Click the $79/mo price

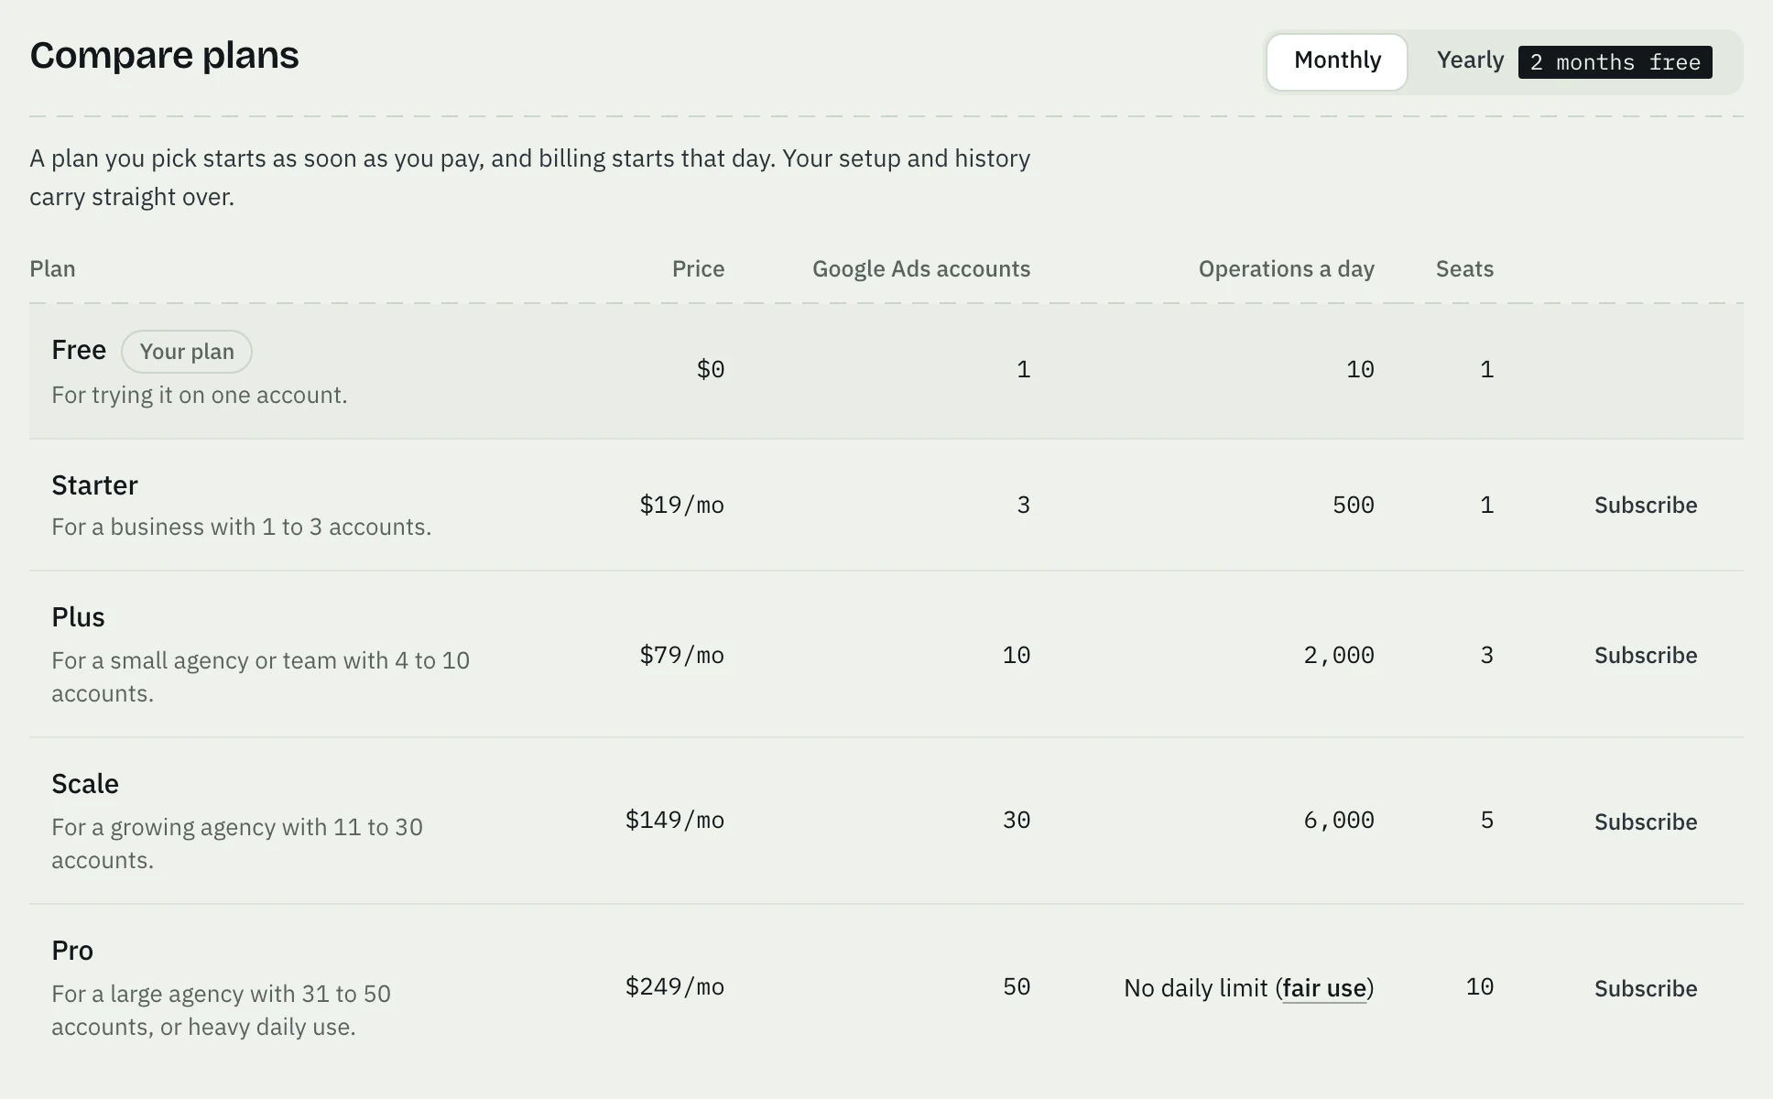tap(681, 656)
